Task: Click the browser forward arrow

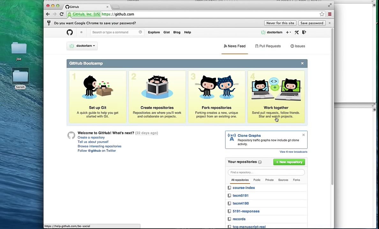Action: pyautogui.click(x=55, y=14)
